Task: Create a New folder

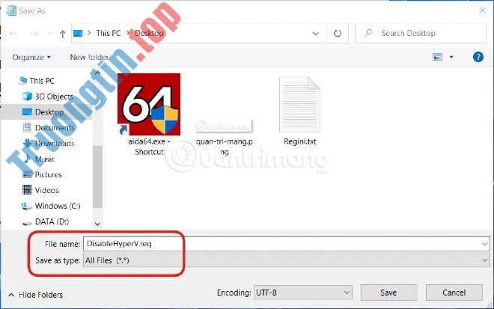Action: 89,58
